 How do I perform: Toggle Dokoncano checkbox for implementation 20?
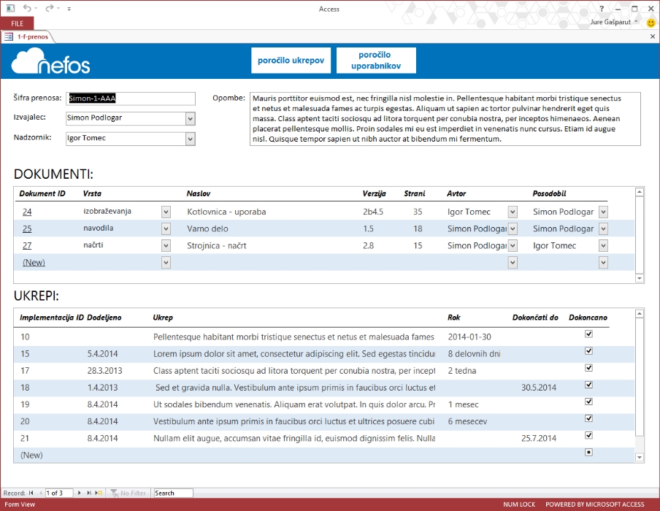(588, 418)
